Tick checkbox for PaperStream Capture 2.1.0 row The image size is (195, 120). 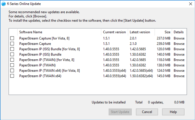(12, 44)
